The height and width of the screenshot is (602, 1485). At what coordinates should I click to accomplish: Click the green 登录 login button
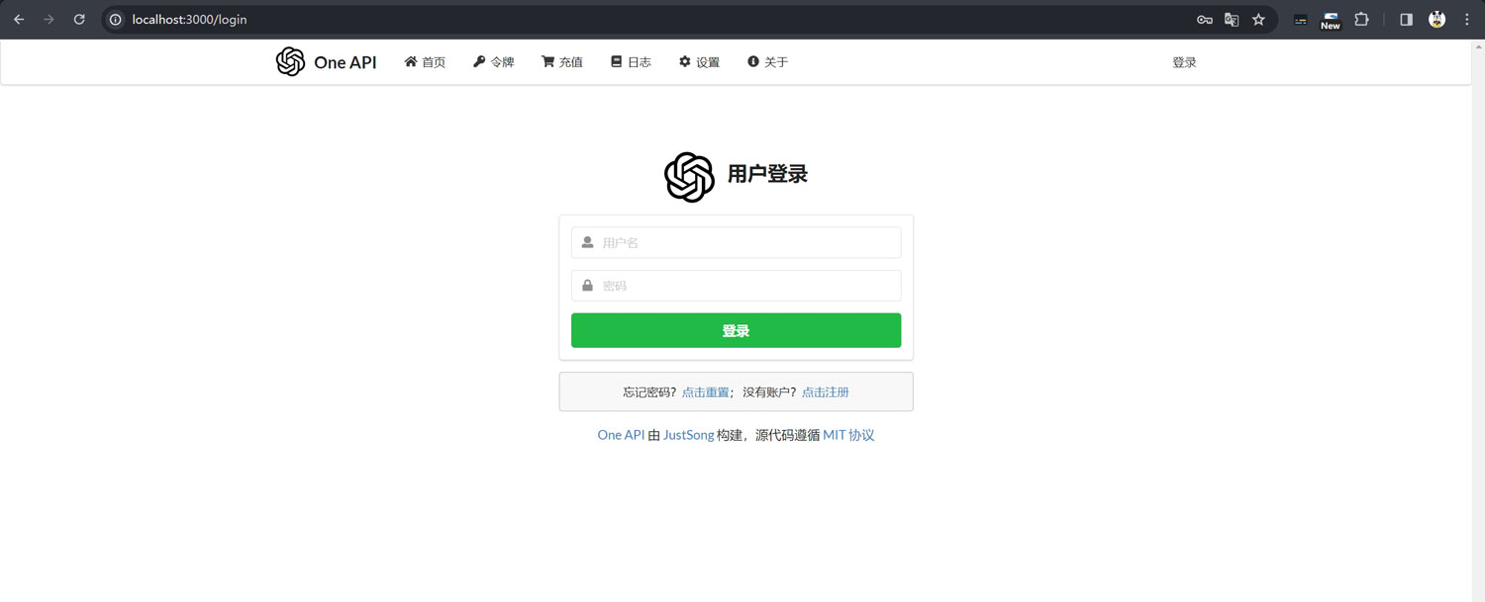737,330
